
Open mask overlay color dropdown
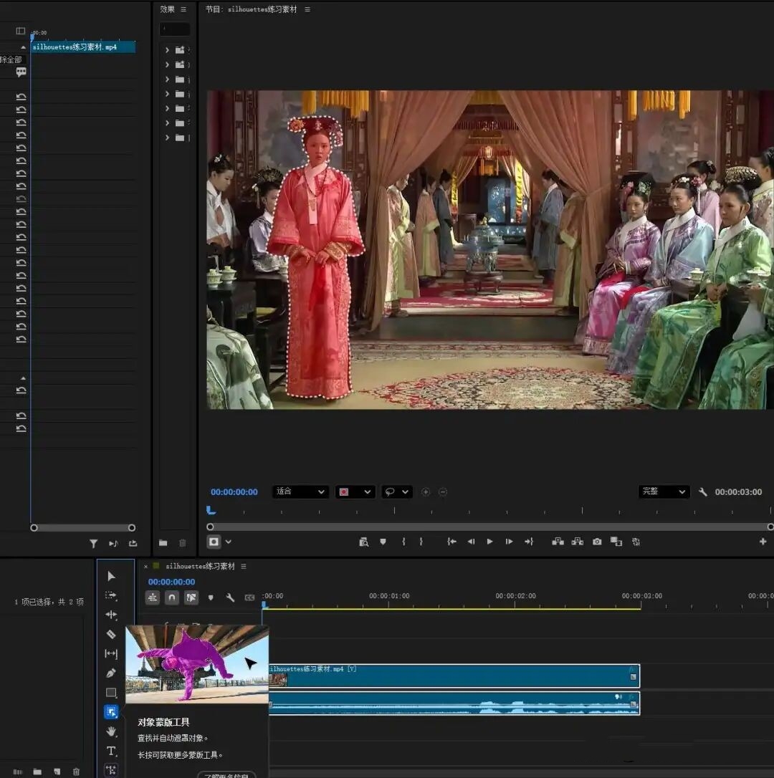[355, 492]
